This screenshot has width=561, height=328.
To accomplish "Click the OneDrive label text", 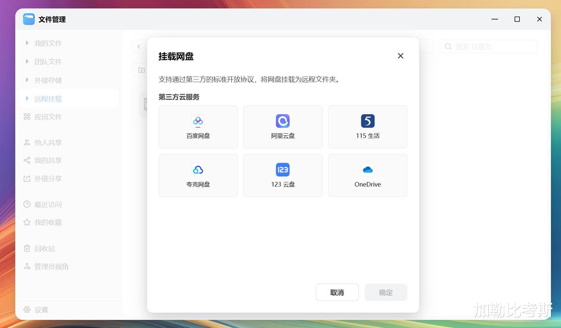I will pos(368,184).
